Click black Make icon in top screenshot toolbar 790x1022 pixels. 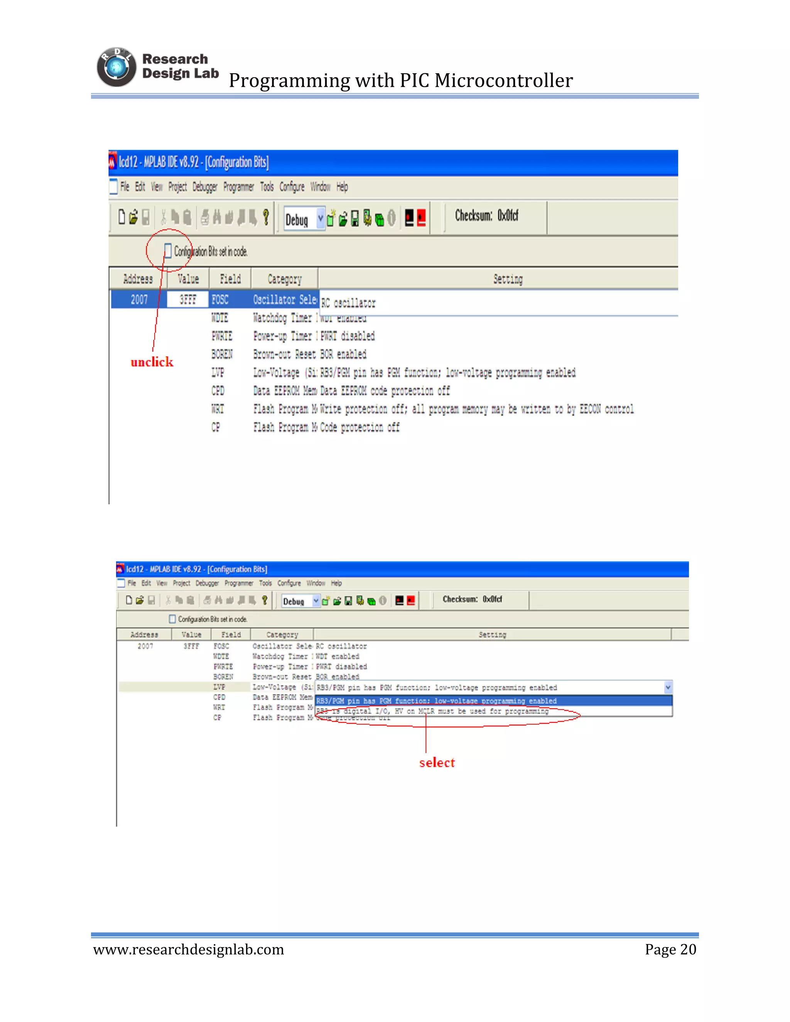click(410, 218)
